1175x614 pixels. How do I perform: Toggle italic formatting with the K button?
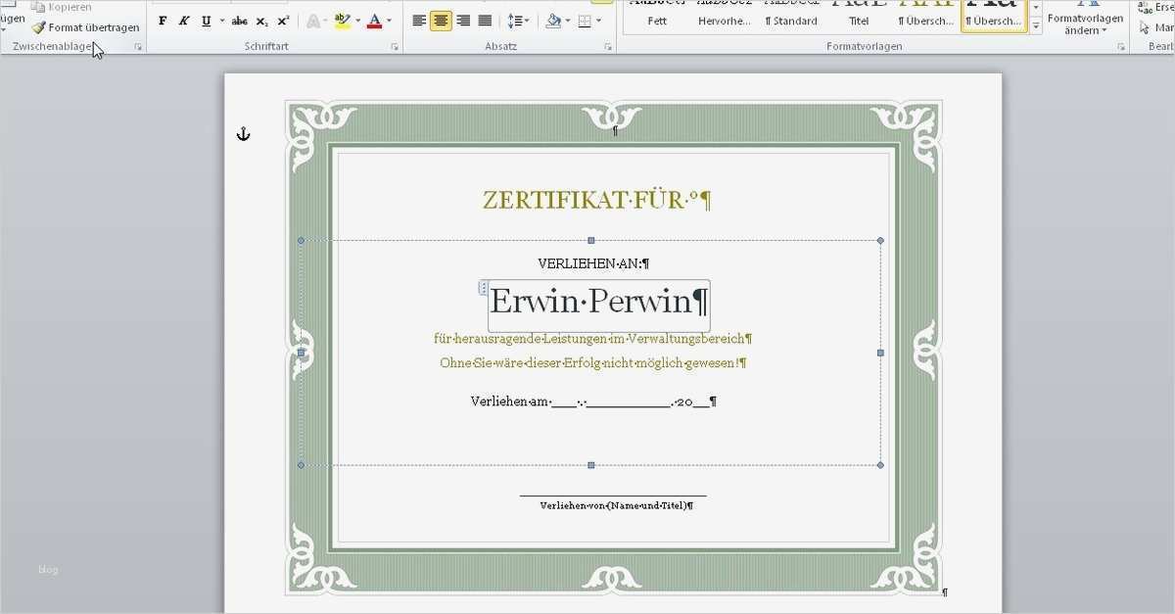[184, 20]
